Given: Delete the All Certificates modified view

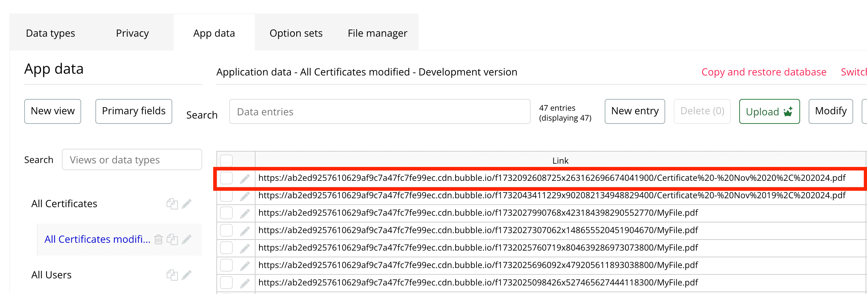Looking at the screenshot, I should tap(158, 239).
